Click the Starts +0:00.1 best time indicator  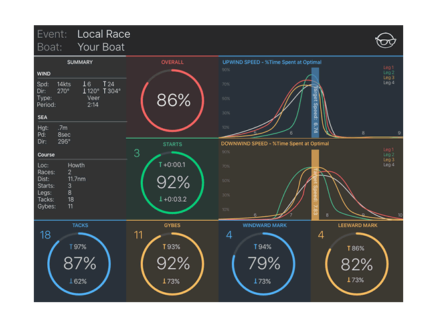pyautogui.click(x=173, y=165)
